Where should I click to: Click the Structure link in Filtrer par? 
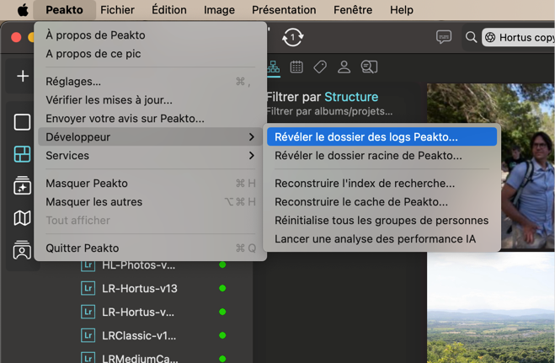351,97
